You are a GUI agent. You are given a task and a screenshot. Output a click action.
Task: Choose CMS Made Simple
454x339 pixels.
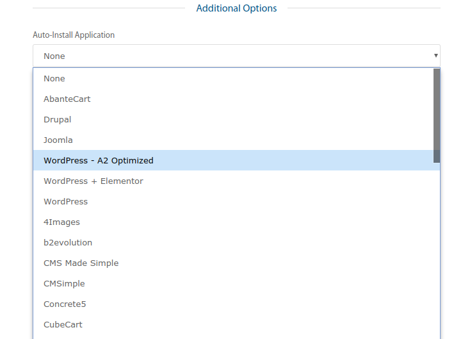(81, 263)
